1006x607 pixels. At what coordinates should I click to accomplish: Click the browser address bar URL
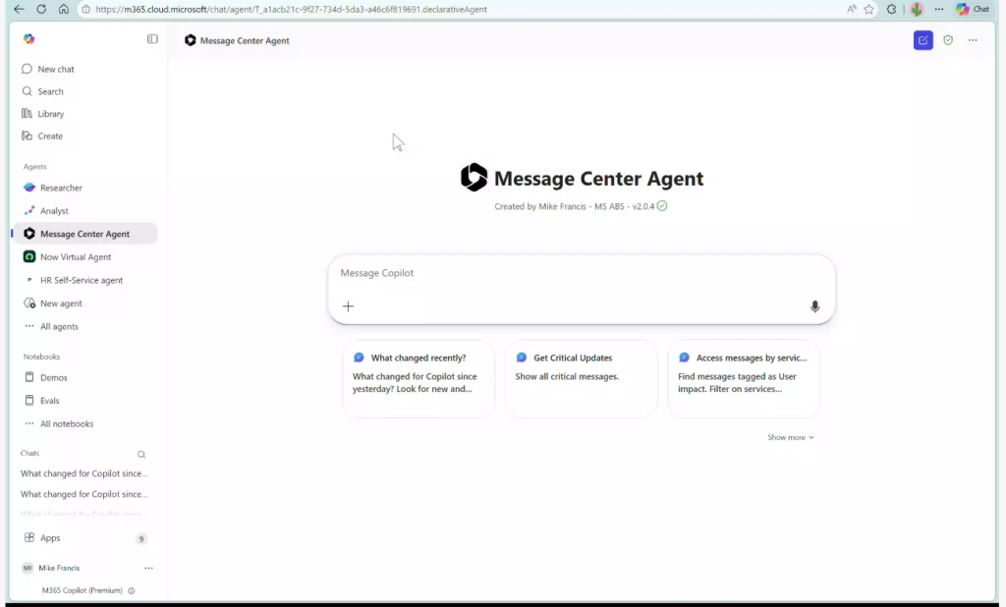(x=291, y=9)
